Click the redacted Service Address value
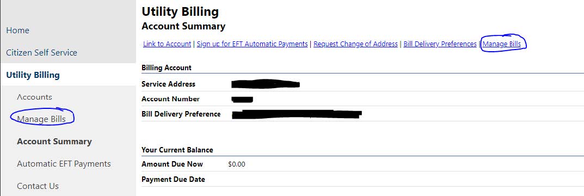 266,84
